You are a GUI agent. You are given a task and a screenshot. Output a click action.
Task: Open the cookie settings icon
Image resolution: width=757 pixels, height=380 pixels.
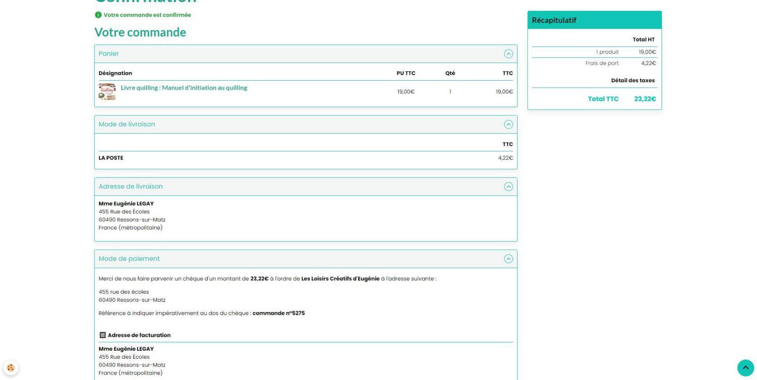10,368
